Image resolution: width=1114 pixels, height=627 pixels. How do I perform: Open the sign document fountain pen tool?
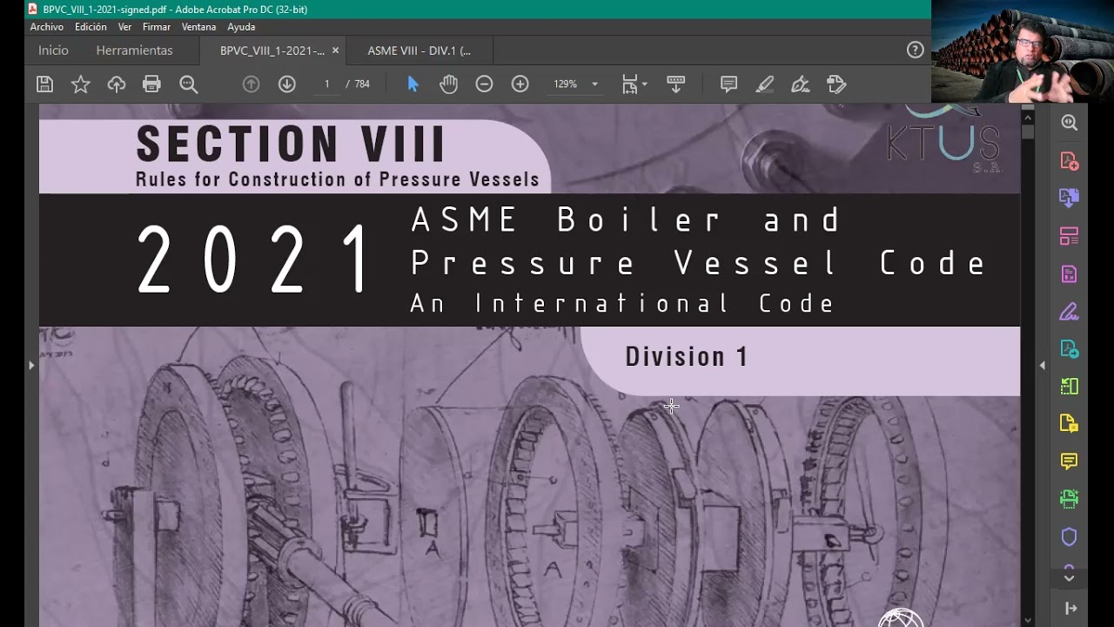800,84
